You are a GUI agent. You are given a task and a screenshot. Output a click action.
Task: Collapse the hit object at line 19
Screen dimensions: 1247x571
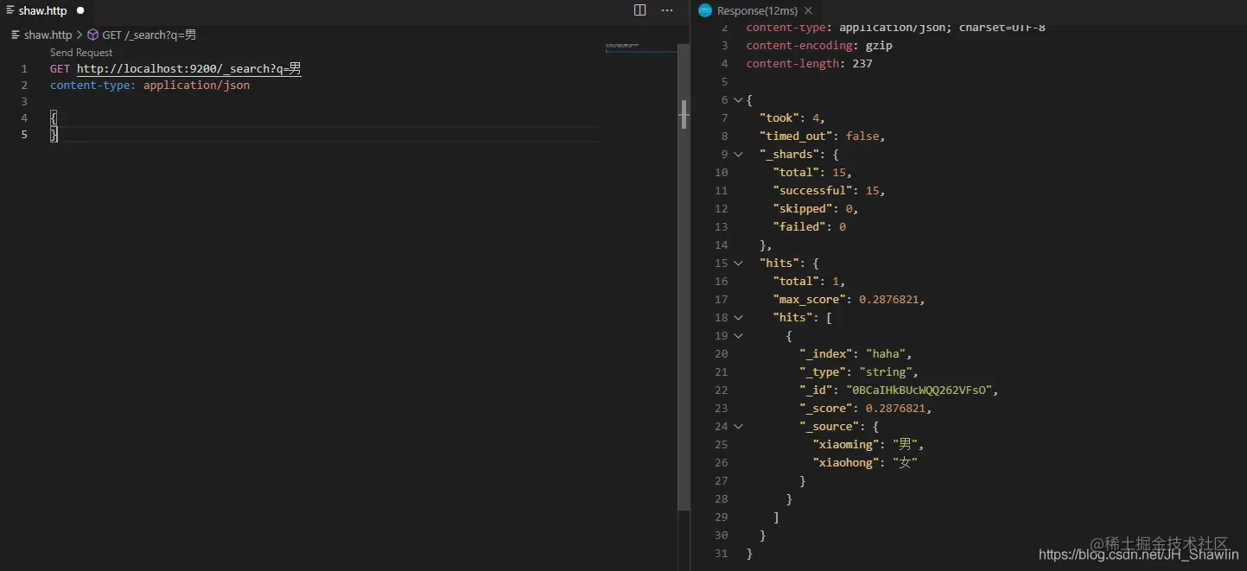(738, 336)
